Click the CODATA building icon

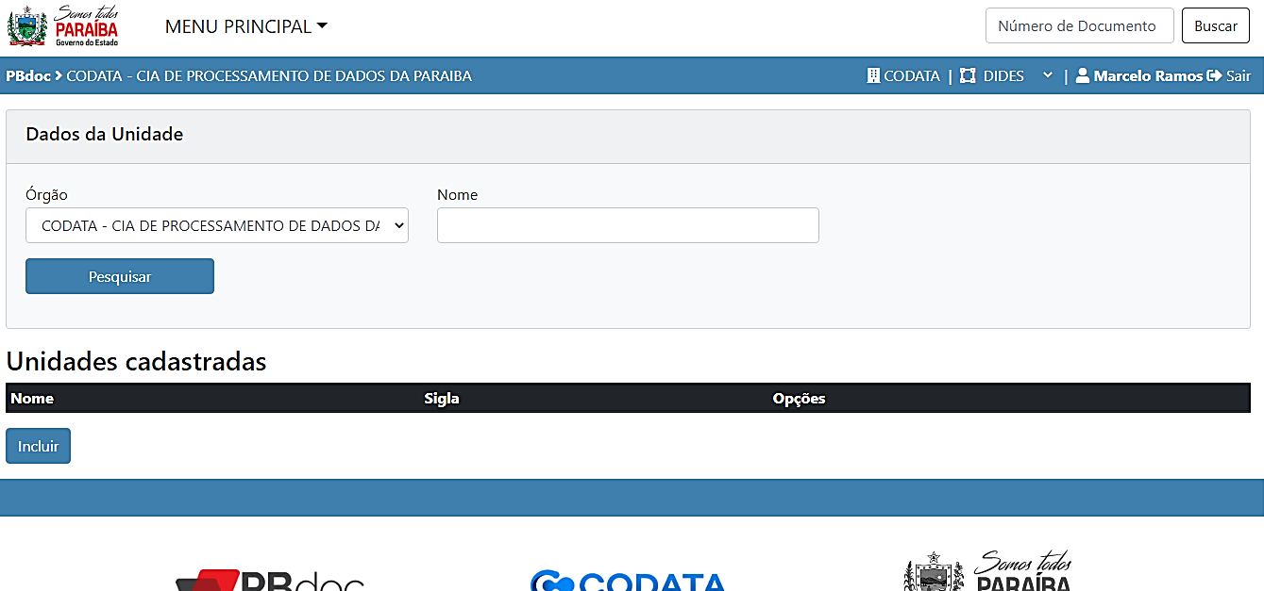(873, 76)
